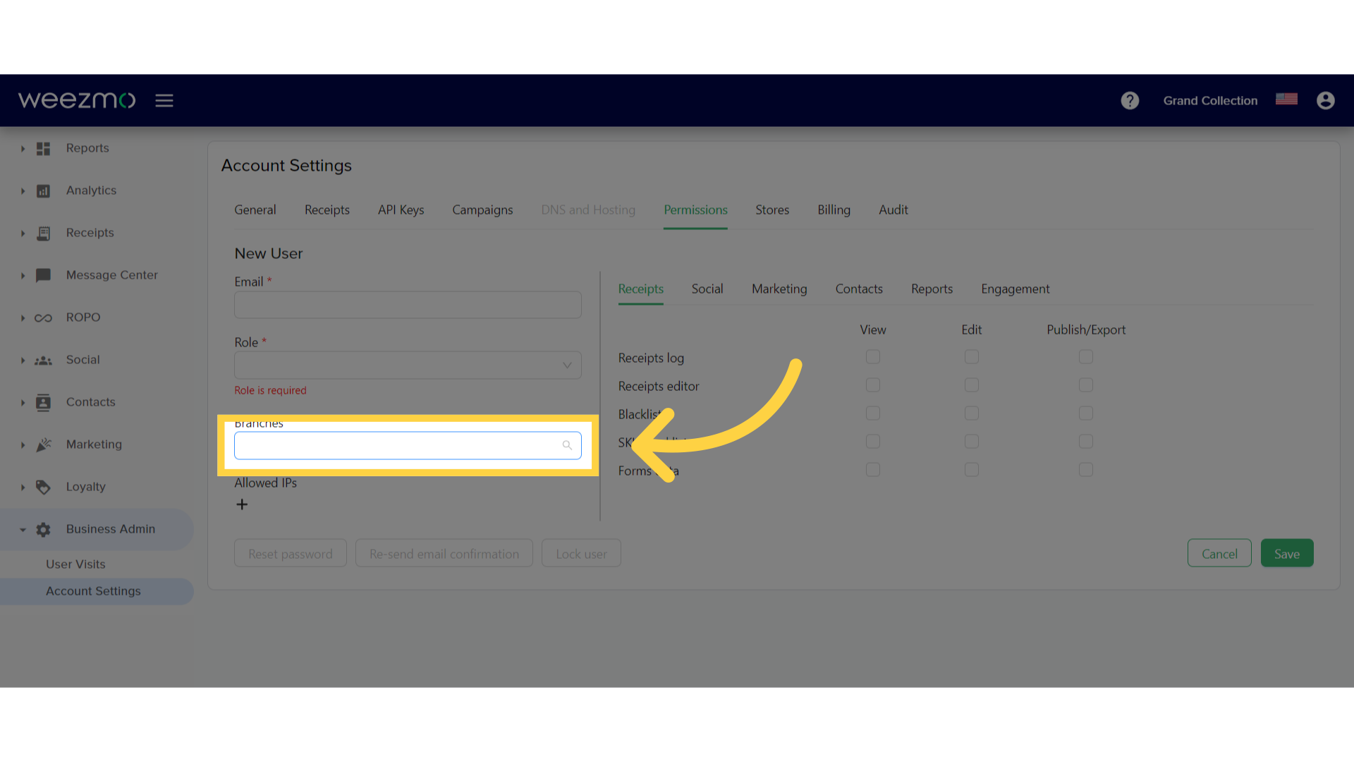
Task: Add an allowed IP with plus icon
Action: pos(242,504)
